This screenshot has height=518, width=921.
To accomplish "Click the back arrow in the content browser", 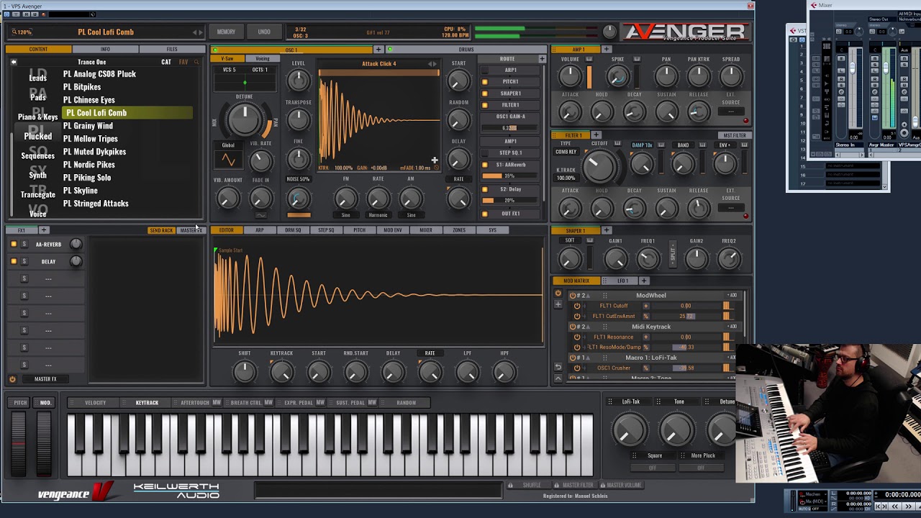I will pos(13,63).
